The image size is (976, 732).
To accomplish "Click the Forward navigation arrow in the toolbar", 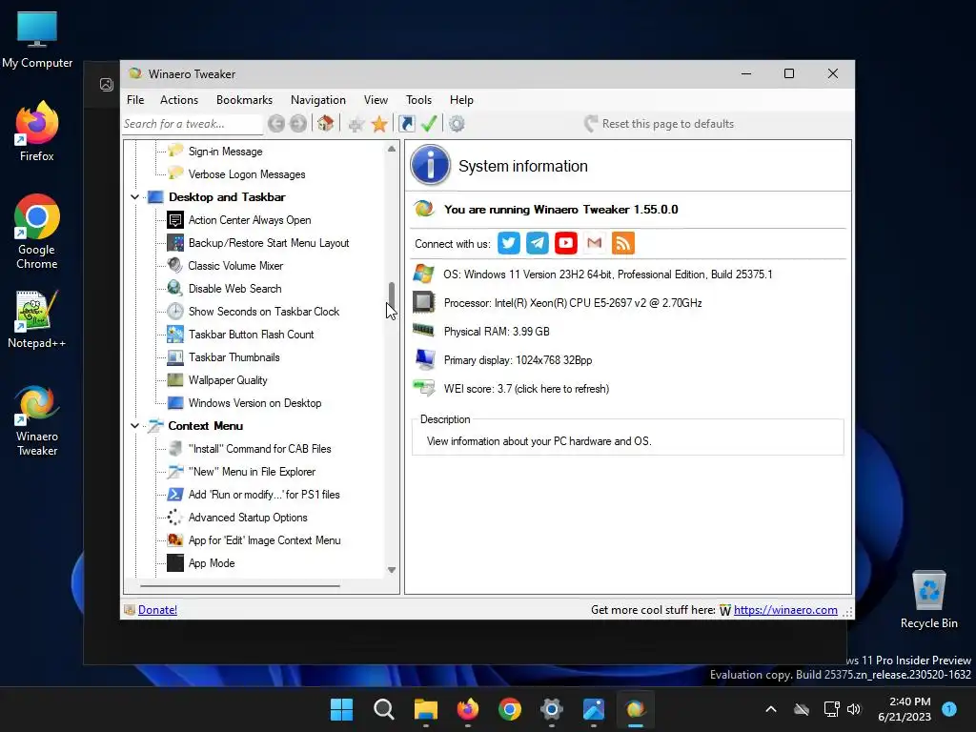I will [298, 124].
